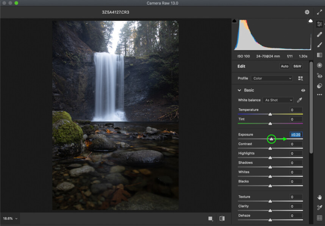This screenshot has height=226, width=325.
Task: Toggle the Basic panel preview eye
Action: 303,90
